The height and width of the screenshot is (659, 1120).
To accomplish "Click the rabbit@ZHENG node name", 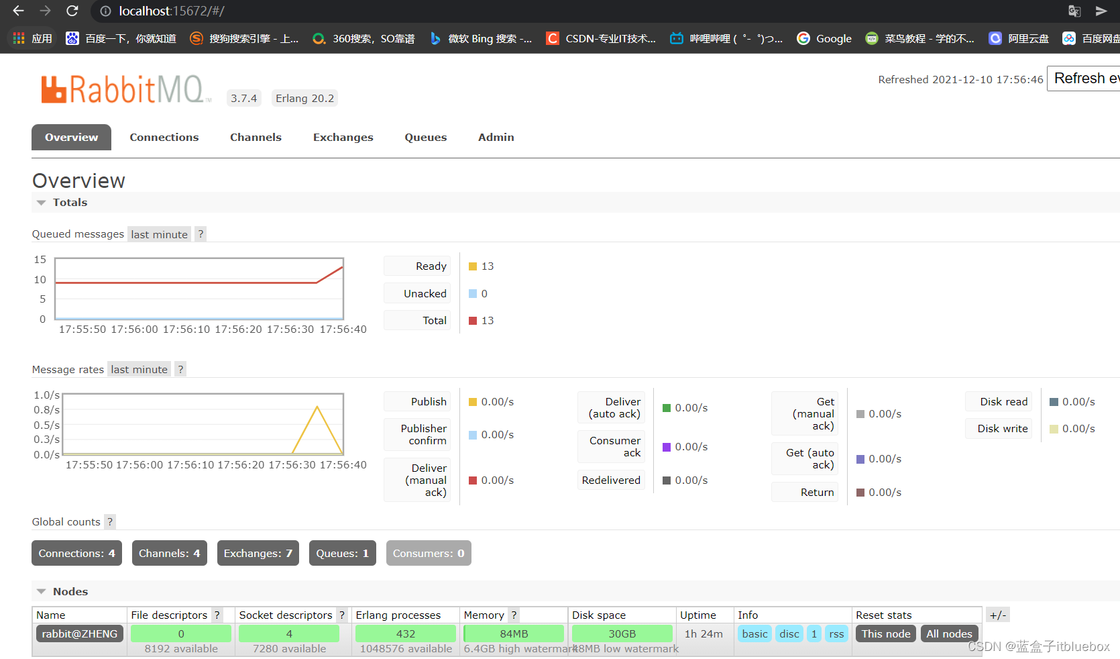I will click(79, 633).
